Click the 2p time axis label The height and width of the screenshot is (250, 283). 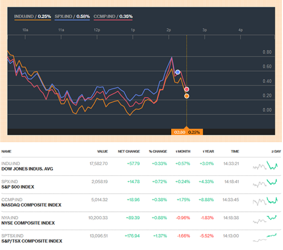[169, 30]
